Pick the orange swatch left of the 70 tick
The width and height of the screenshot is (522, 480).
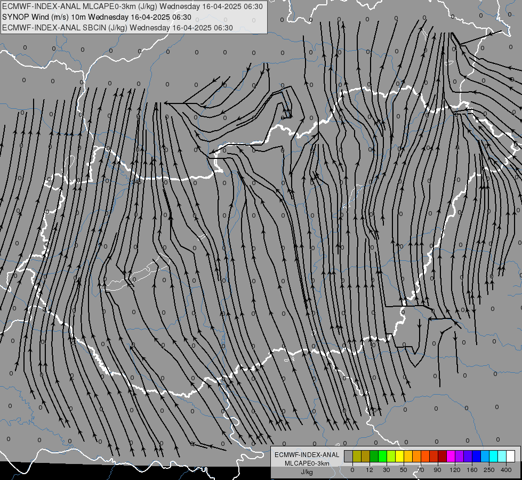point(417,456)
